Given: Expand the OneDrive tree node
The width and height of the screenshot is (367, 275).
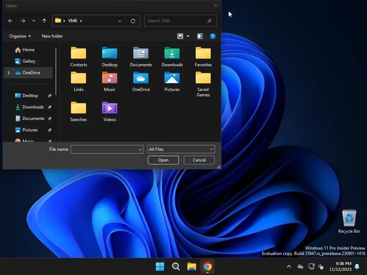Looking at the screenshot, I should (x=9, y=73).
